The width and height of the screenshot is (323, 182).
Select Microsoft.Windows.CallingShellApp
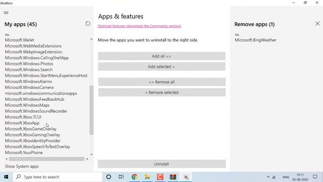tap(37, 58)
